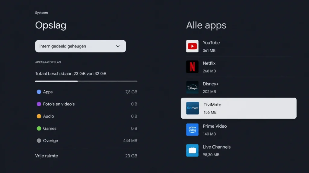309x173 pixels.
Task: Click the 23 GB free space value
Action: pos(131,156)
